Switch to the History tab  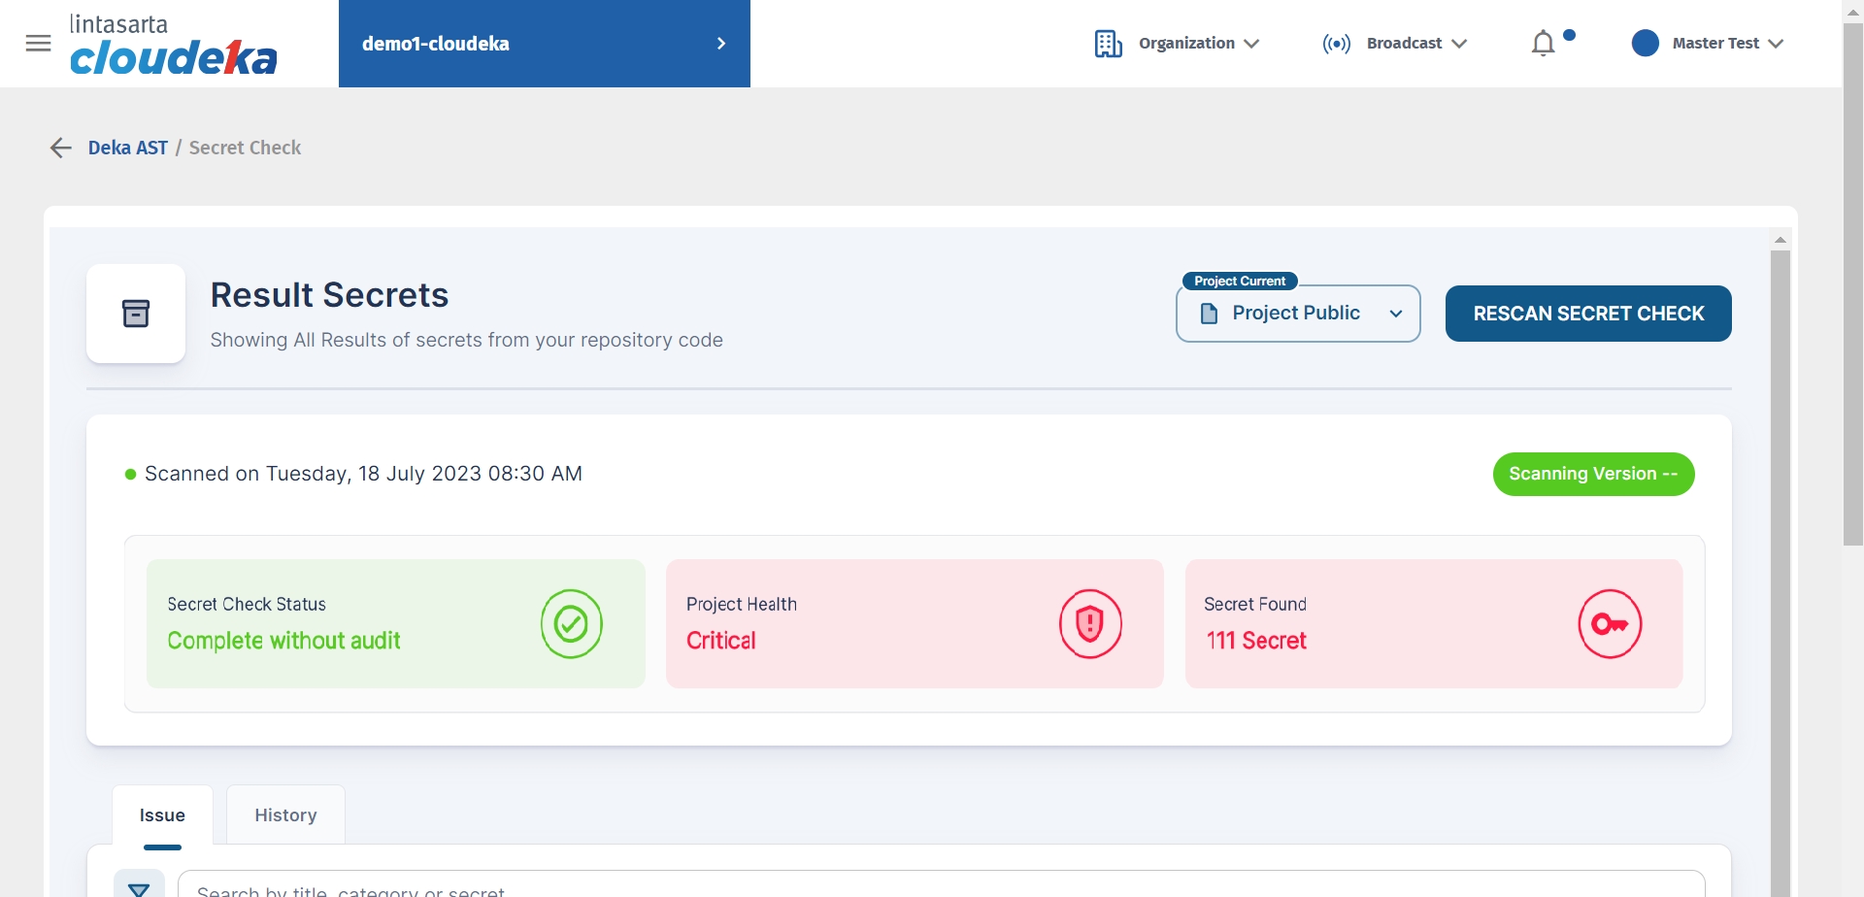pos(285,815)
